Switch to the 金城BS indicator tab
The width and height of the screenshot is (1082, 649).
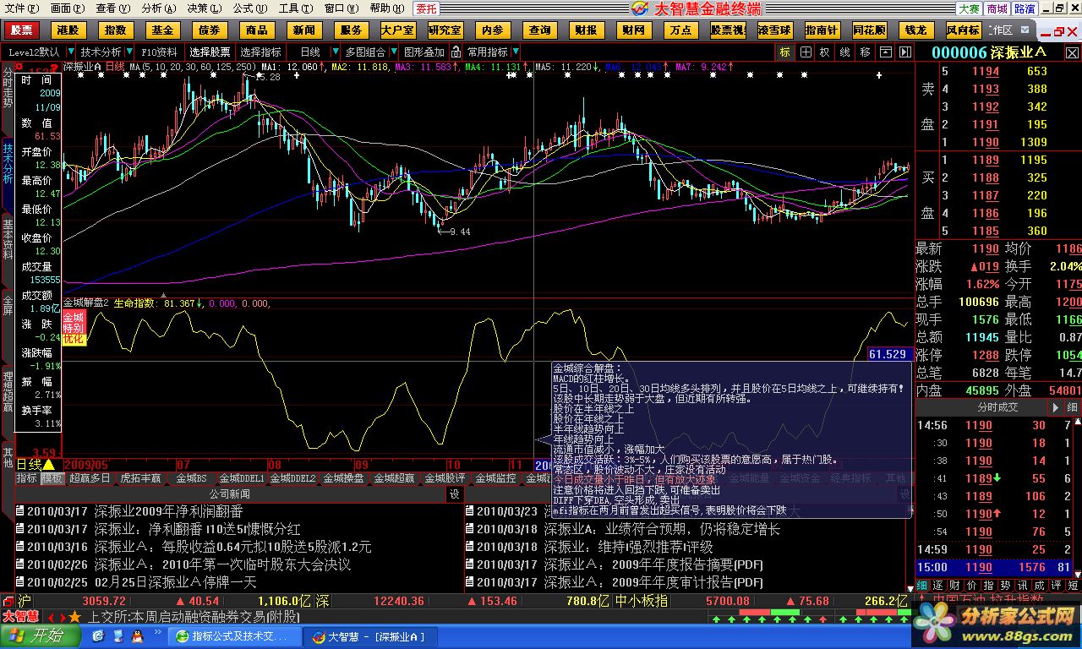(191, 478)
